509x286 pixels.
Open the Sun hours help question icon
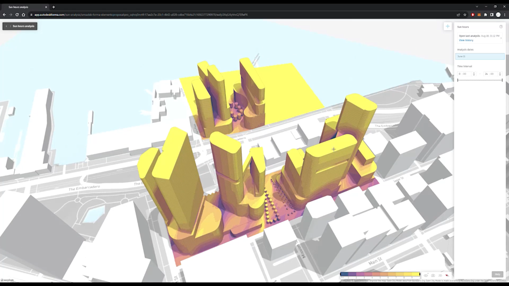tap(501, 27)
